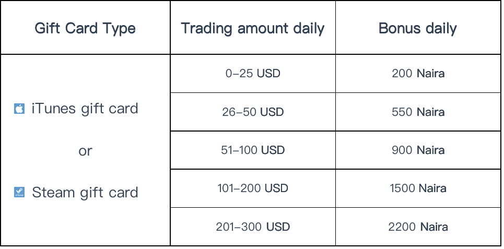
Task: Select the iTunes gift card label
Action: (85, 109)
